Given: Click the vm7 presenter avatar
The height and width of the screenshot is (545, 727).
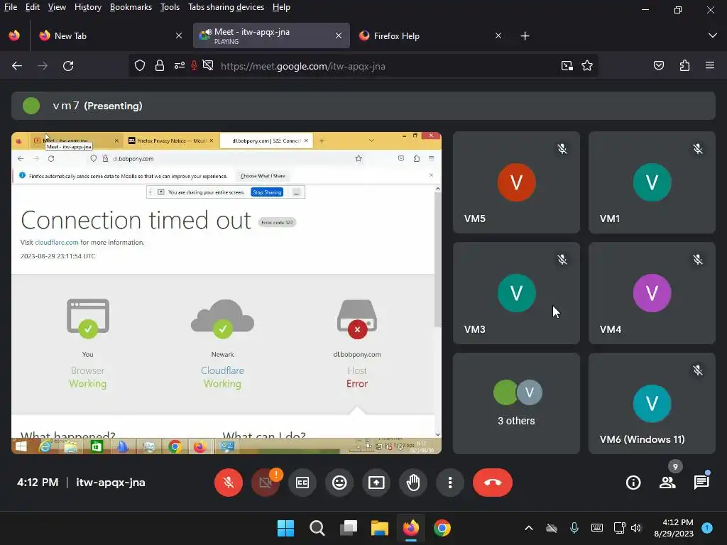Looking at the screenshot, I should tap(31, 106).
